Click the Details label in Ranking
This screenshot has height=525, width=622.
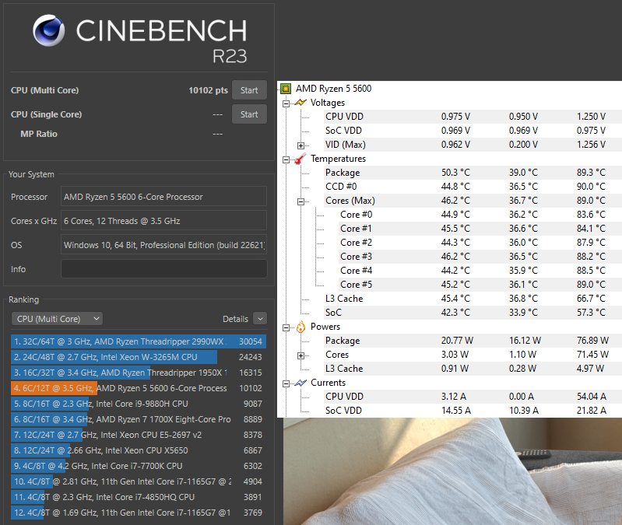[235, 319]
